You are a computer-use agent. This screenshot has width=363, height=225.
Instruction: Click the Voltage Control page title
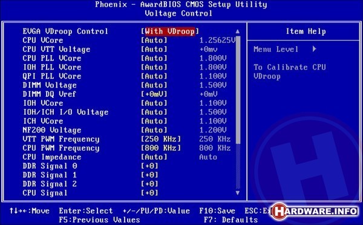pos(178,13)
